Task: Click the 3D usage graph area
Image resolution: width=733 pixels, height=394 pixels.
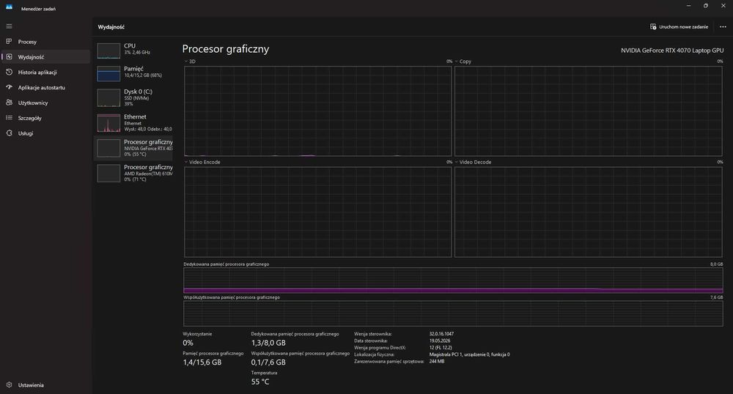Action: (x=318, y=111)
